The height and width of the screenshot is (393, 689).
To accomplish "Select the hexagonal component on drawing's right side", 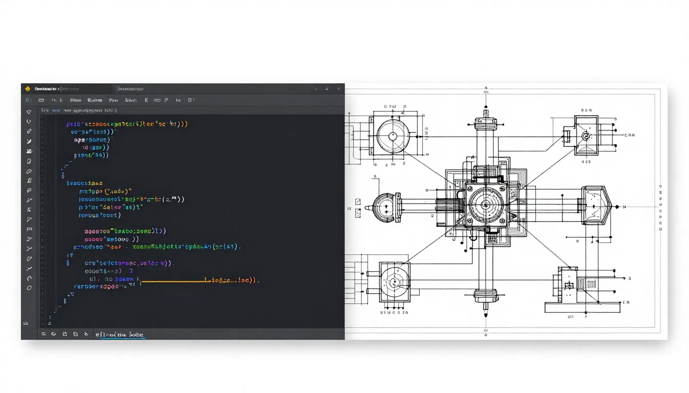I will pos(597,206).
